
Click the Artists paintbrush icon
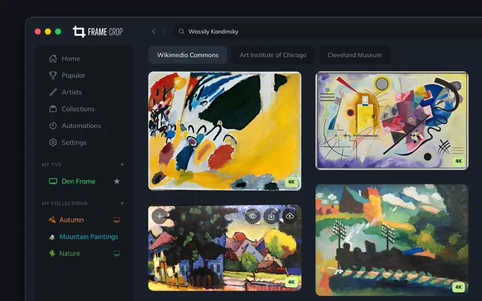(x=53, y=92)
